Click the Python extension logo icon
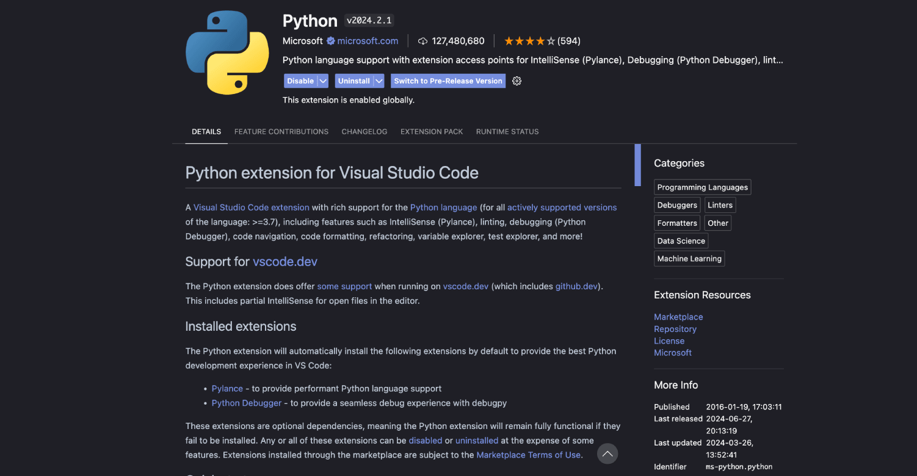The height and width of the screenshot is (476, 917). [227, 53]
